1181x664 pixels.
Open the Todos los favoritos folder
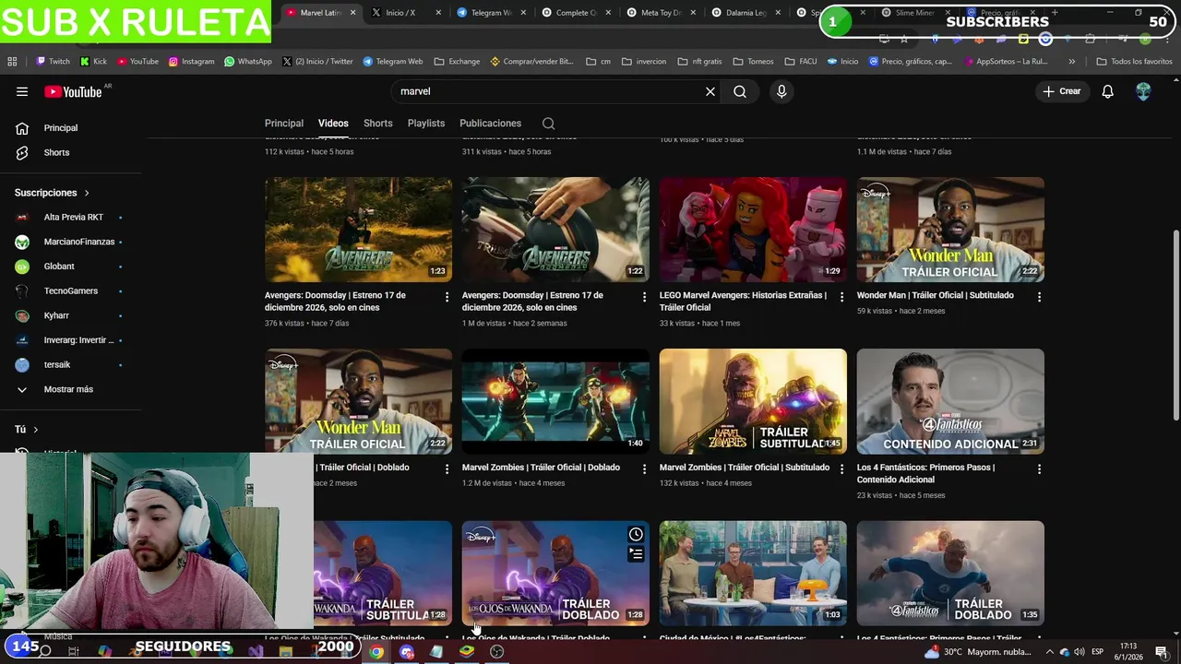pos(1134,62)
